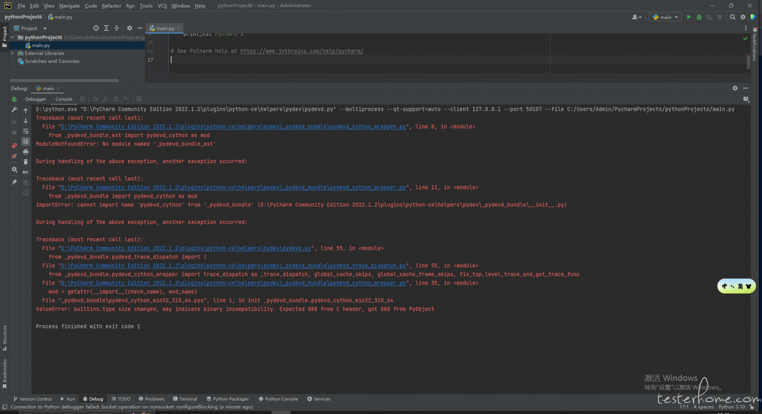The width and height of the screenshot is (762, 414).
Task: Restore layout icon in Debug panel
Action: [746, 99]
